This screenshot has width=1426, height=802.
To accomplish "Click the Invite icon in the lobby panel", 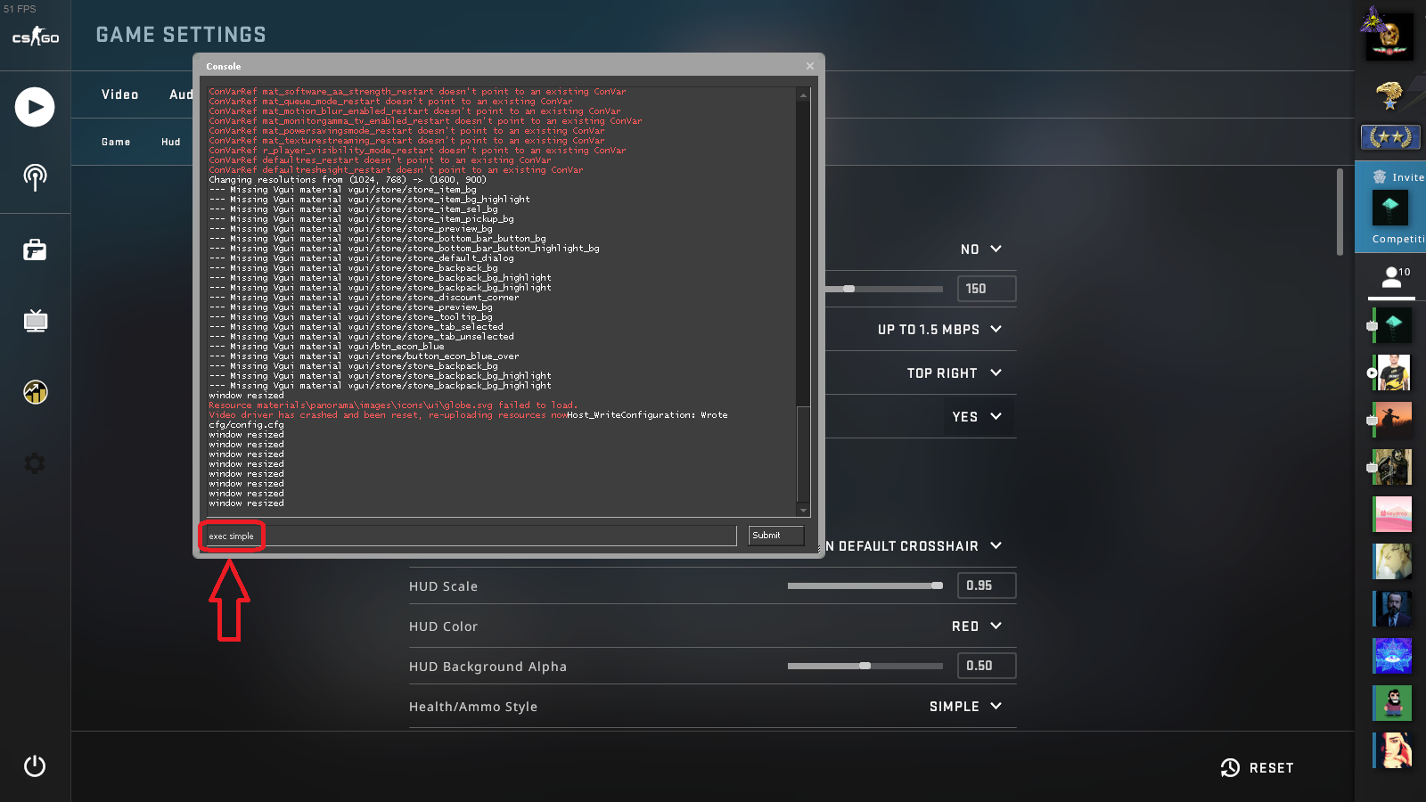I will pos(1380,176).
